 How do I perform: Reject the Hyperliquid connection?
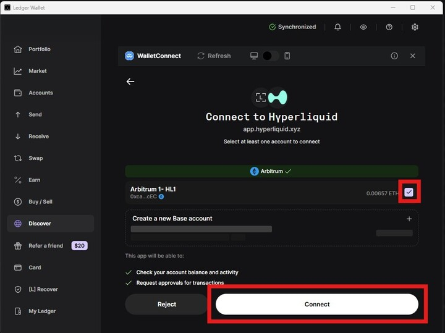(x=167, y=304)
